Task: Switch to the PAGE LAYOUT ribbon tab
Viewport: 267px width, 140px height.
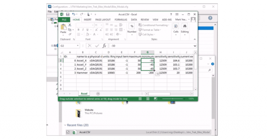Action: point(103,20)
